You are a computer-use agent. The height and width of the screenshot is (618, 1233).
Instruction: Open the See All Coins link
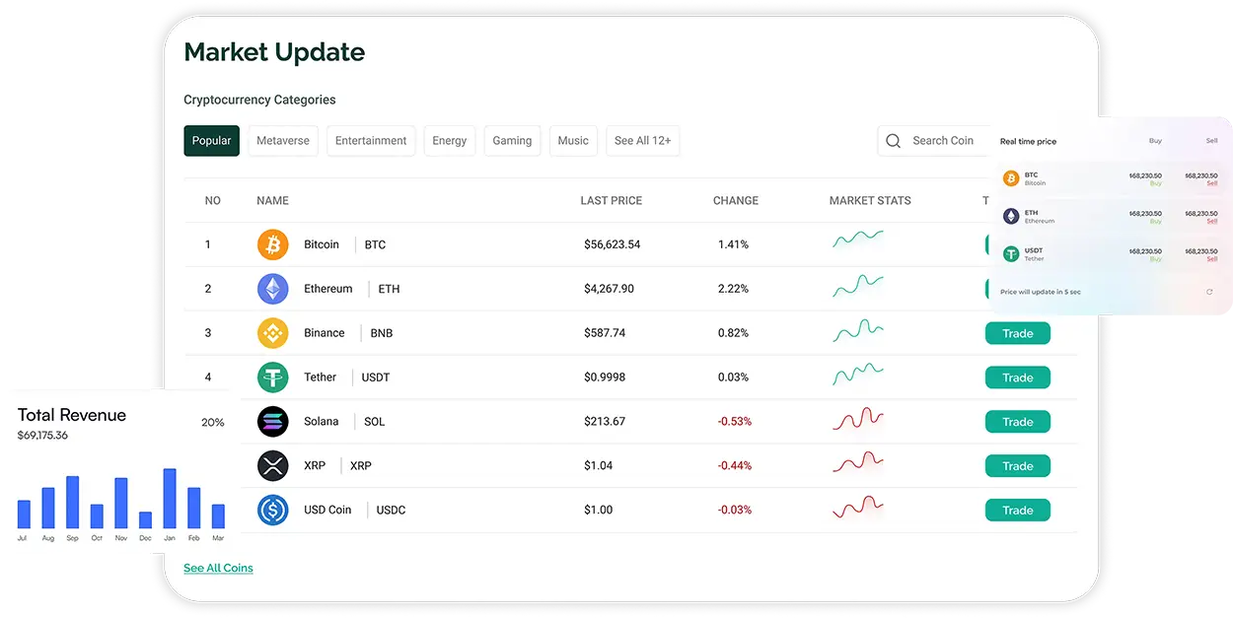click(218, 568)
